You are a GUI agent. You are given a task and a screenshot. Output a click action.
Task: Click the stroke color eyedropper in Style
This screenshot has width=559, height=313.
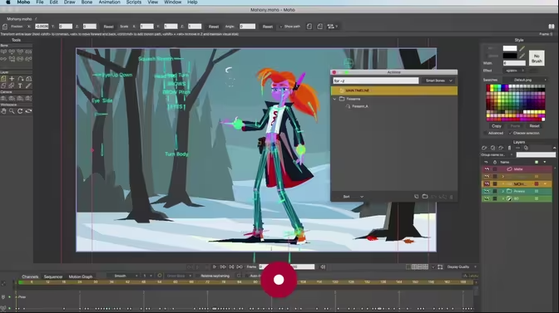(522, 56)
